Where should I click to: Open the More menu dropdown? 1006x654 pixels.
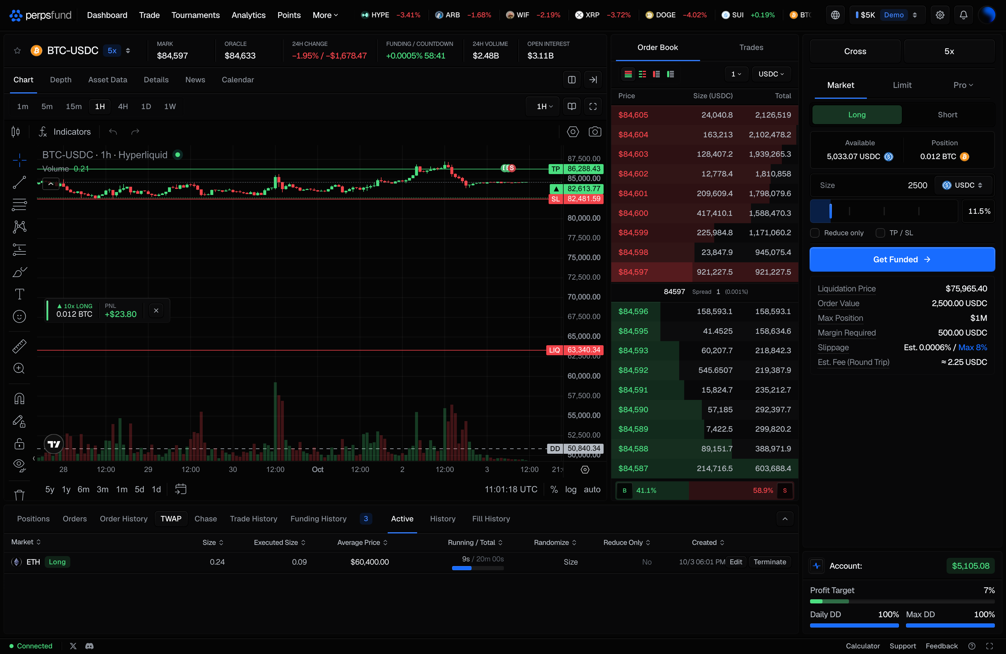325,15
